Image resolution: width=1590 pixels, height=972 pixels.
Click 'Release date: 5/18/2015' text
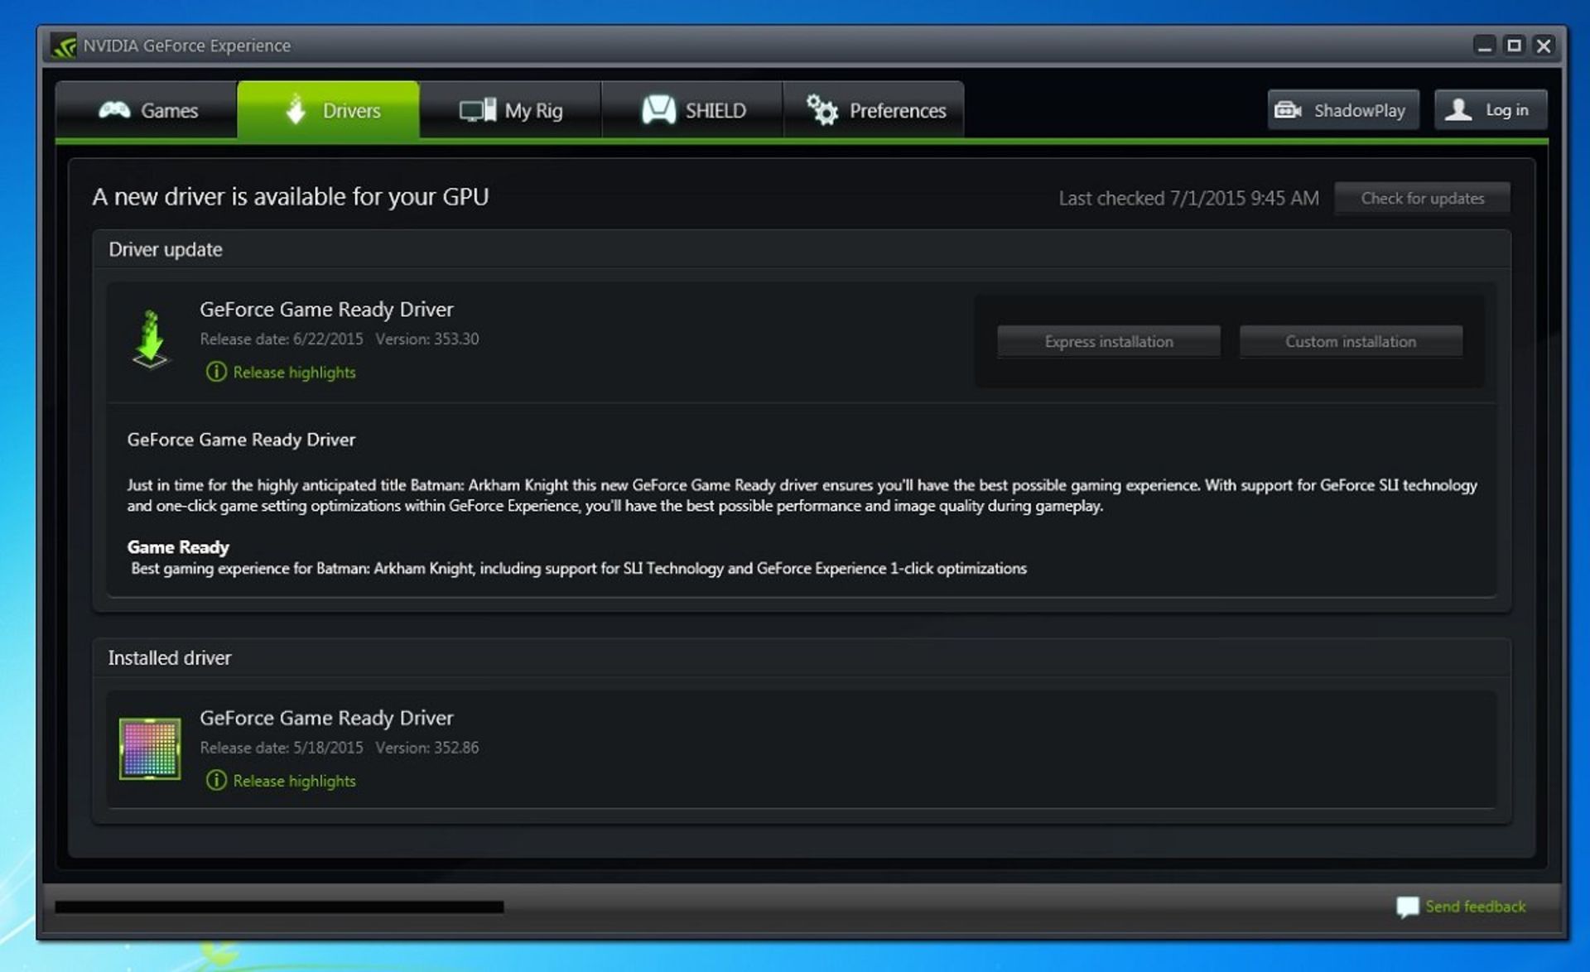point(282,748)
